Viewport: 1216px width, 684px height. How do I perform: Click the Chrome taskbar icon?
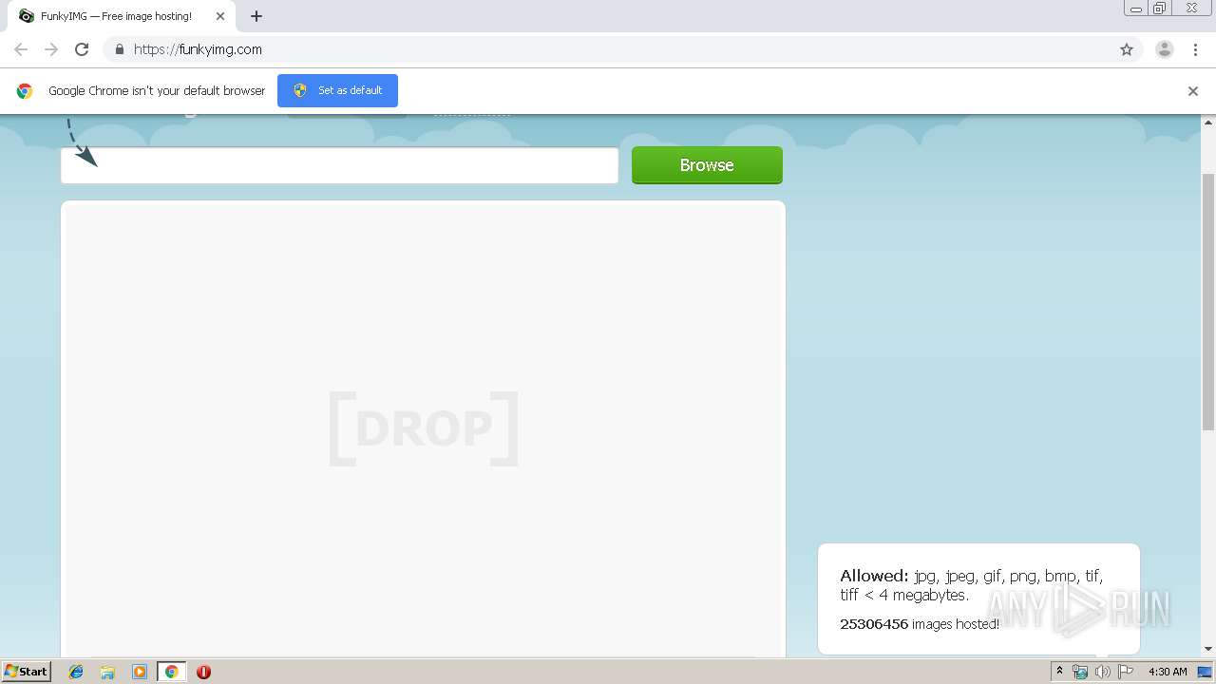tap(171, 672)
